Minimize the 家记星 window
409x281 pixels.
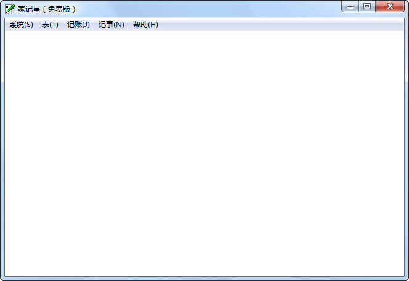point(350,7)
